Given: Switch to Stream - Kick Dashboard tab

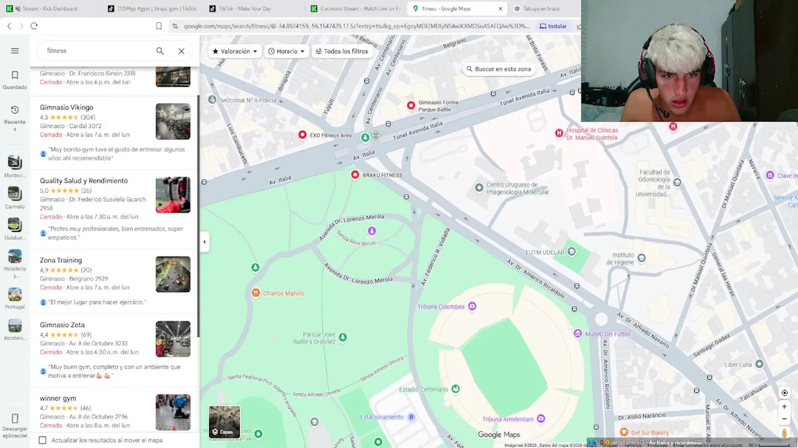Looking at the screenshot, I should (50, 9).
